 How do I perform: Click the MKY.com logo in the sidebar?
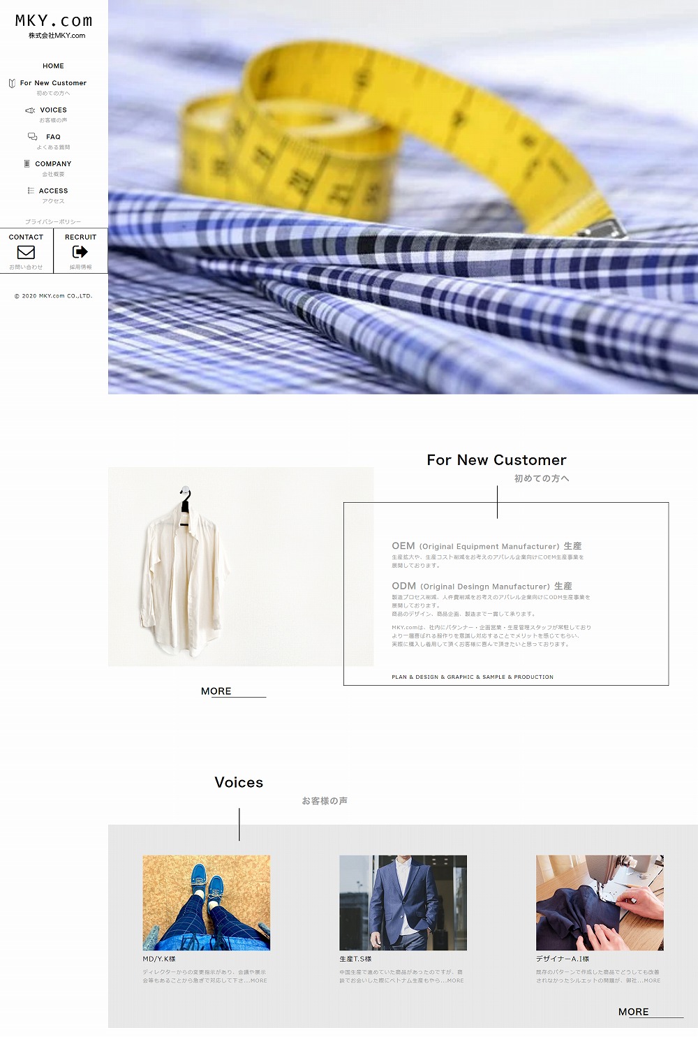pos(54,26)
